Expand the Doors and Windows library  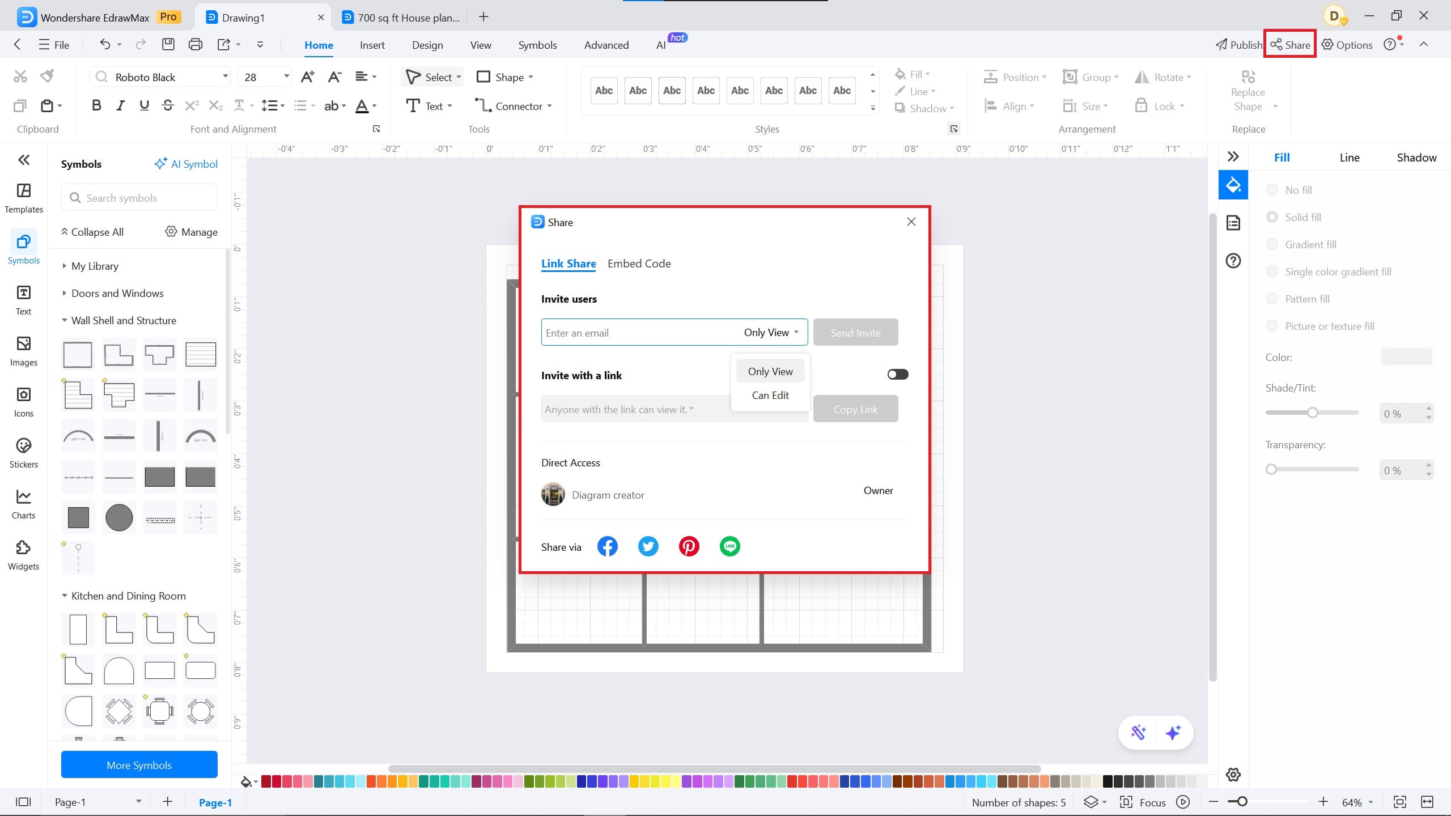[x=117, y=293]
